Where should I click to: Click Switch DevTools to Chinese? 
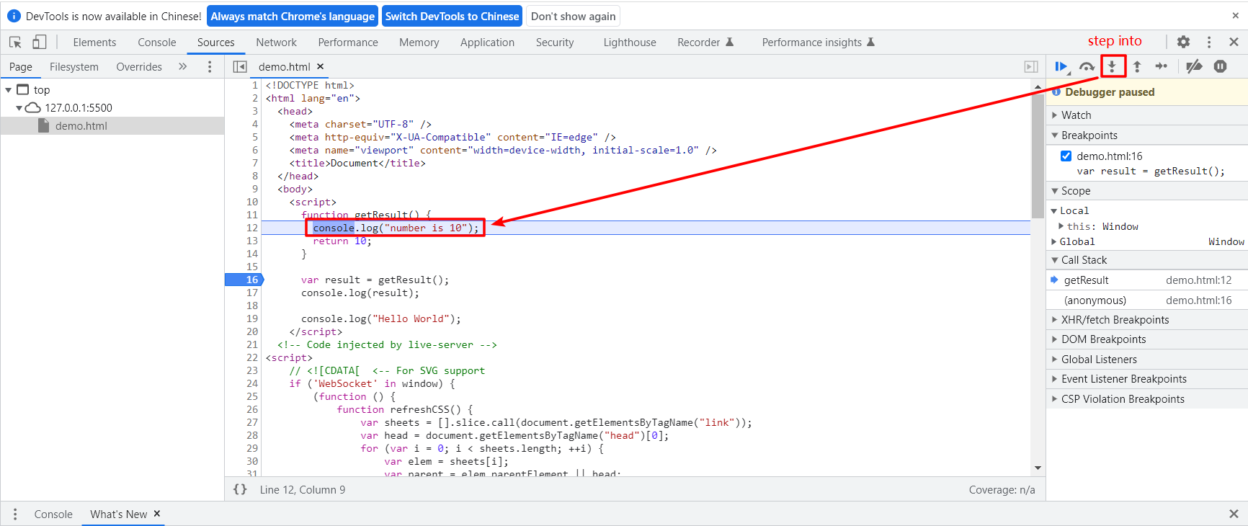452,16
